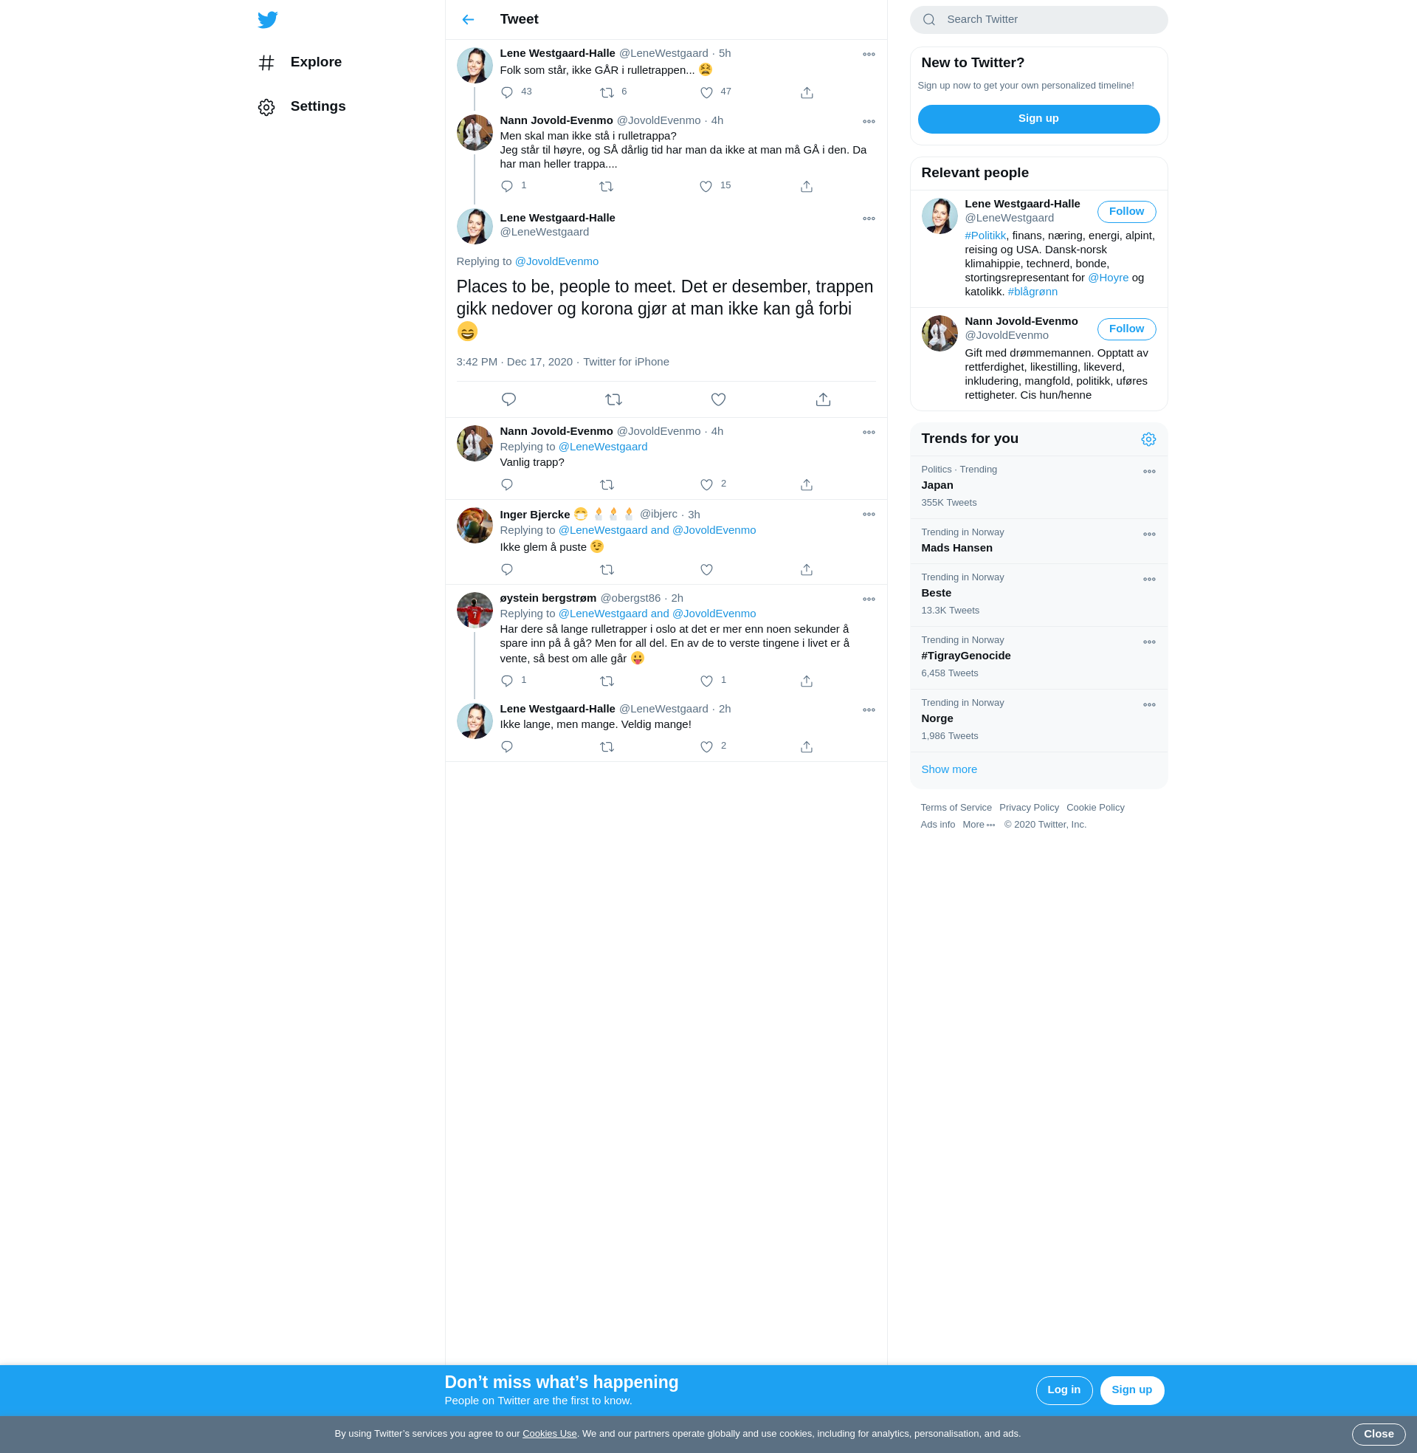1417x1453 pixels.
Task: Open the #blågrønn hashtag in bio
Action: (x=1032, y=292)
